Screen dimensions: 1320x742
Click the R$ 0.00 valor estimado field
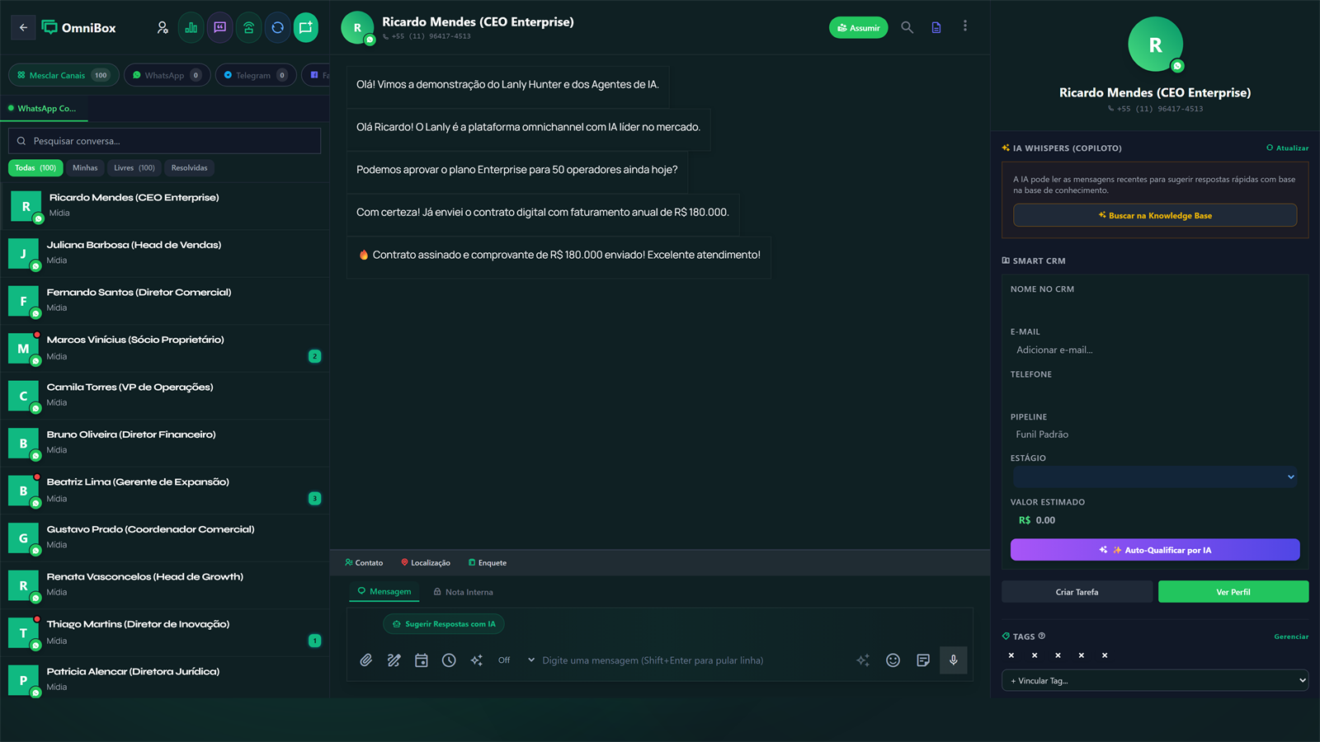(1155, 520)
